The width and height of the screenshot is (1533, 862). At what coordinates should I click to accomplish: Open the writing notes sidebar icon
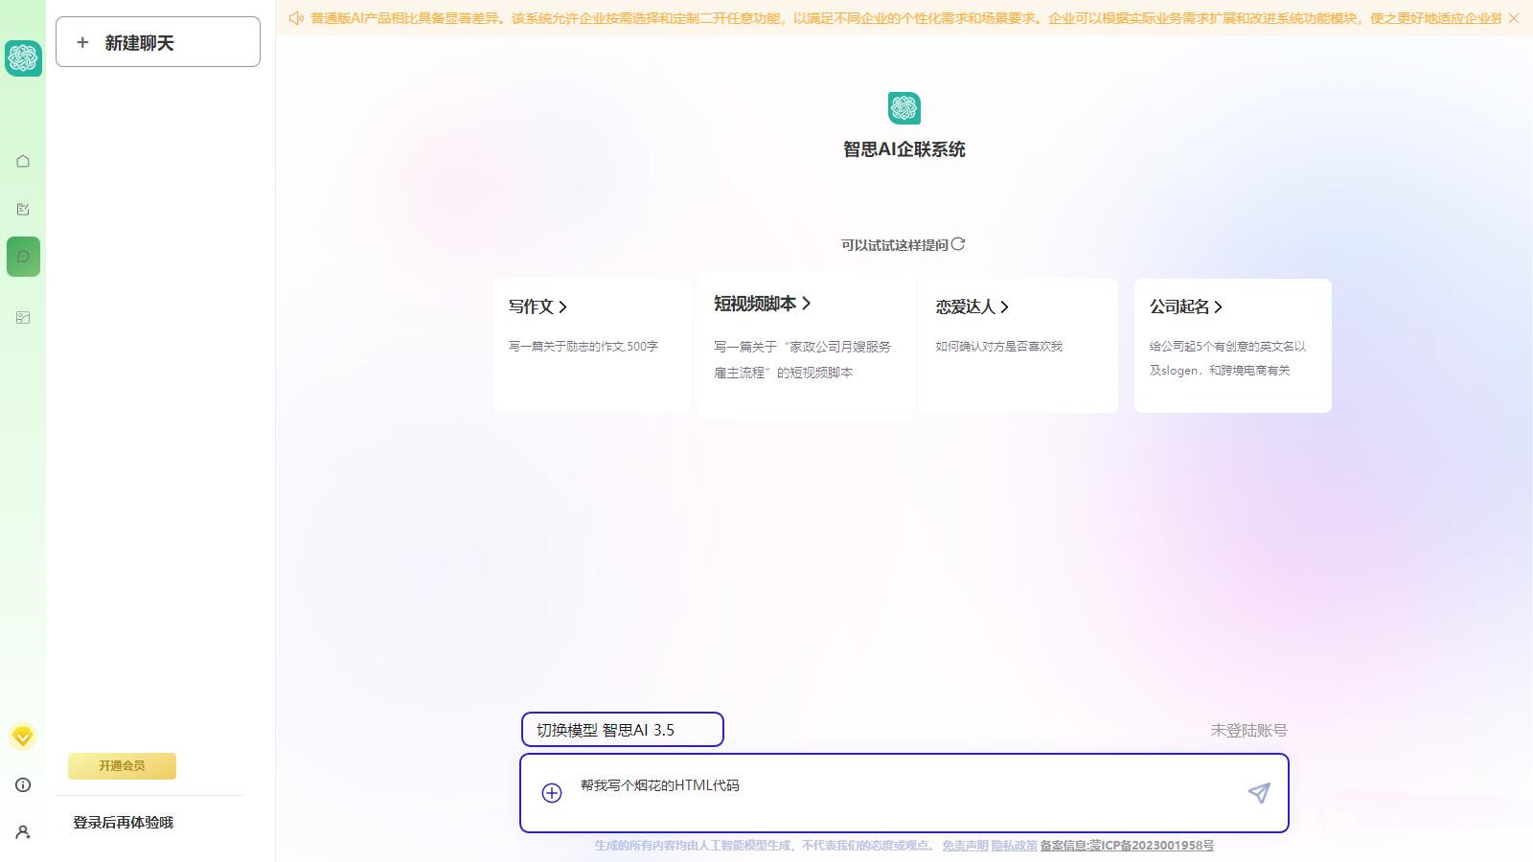coord(23,209)
